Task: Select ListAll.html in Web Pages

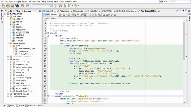Action: pos(19,35)
